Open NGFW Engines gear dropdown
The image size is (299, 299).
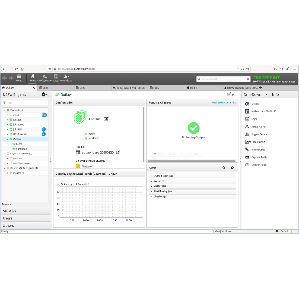pos(44,94)
